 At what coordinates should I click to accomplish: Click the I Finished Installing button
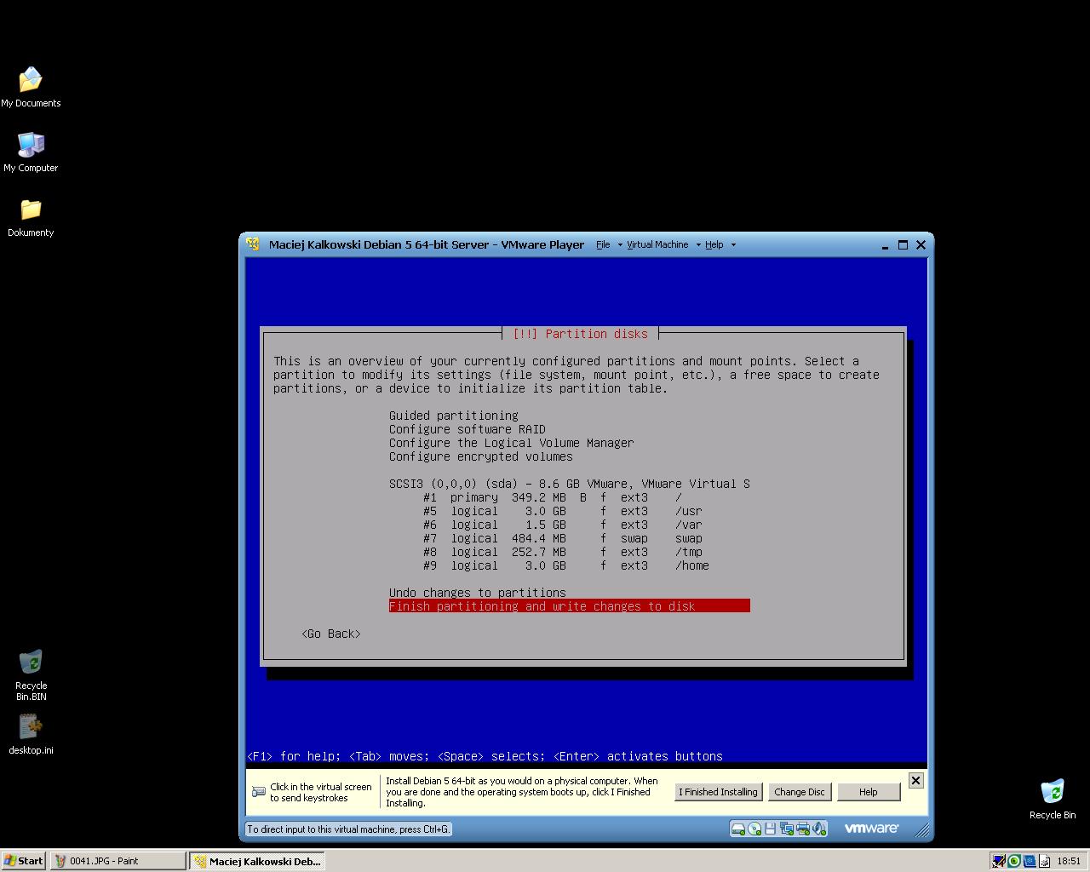coord(718,792)
